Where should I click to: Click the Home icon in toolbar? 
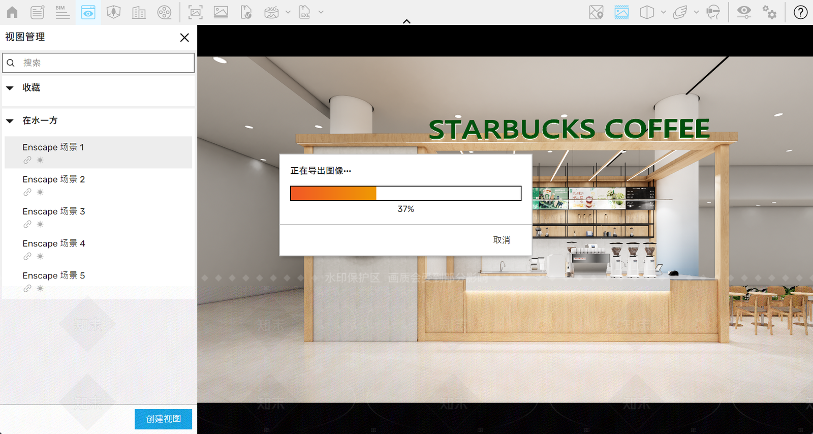[12, 12]
